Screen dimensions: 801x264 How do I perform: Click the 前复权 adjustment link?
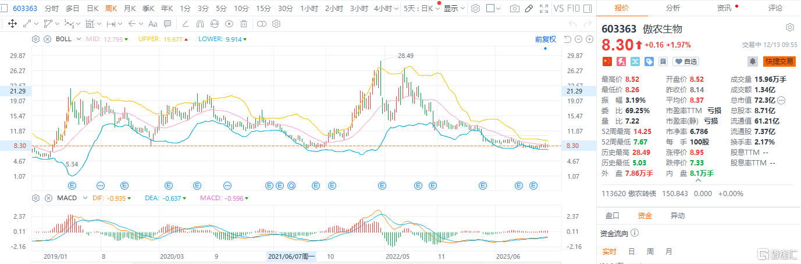(546, 39)
